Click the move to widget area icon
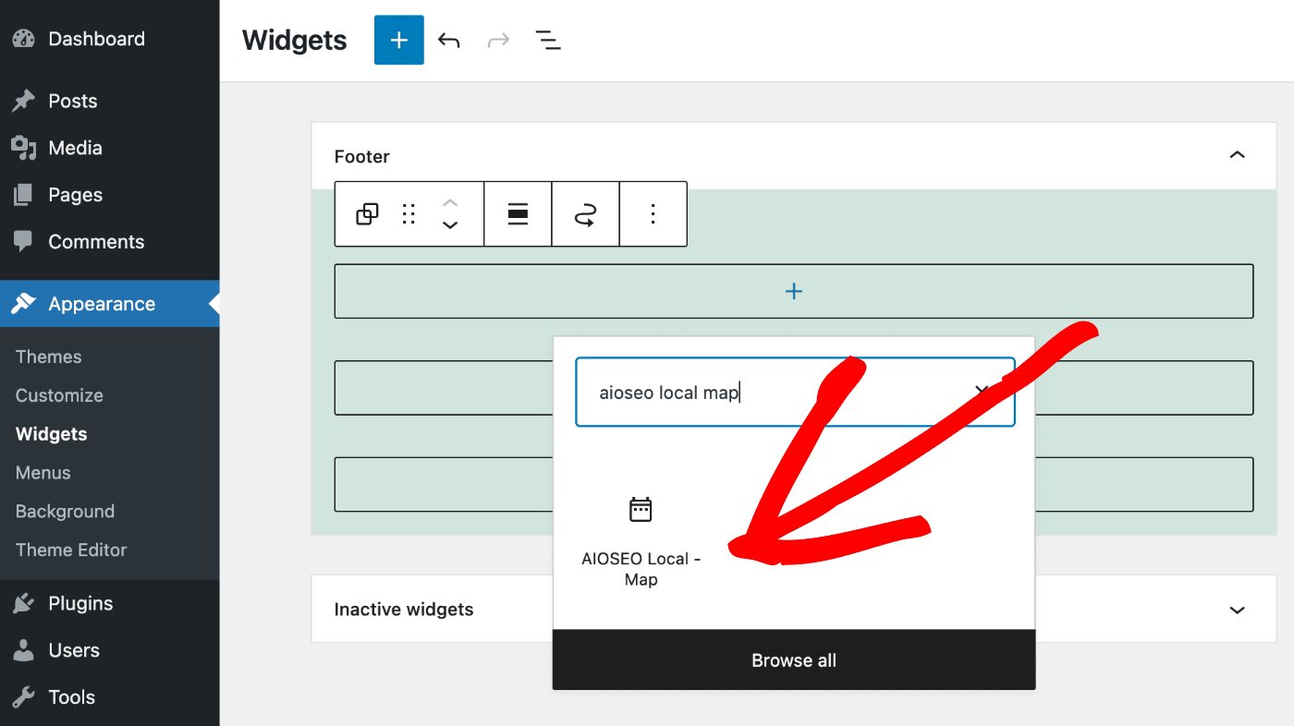Image resolution: width=1294 pixels, height=726 pixels. [x=585, y=214]
